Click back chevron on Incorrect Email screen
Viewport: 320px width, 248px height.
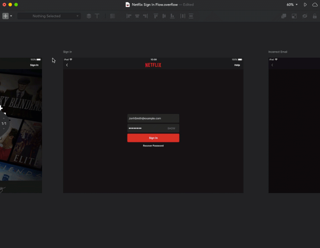click(x=272, y=65)
